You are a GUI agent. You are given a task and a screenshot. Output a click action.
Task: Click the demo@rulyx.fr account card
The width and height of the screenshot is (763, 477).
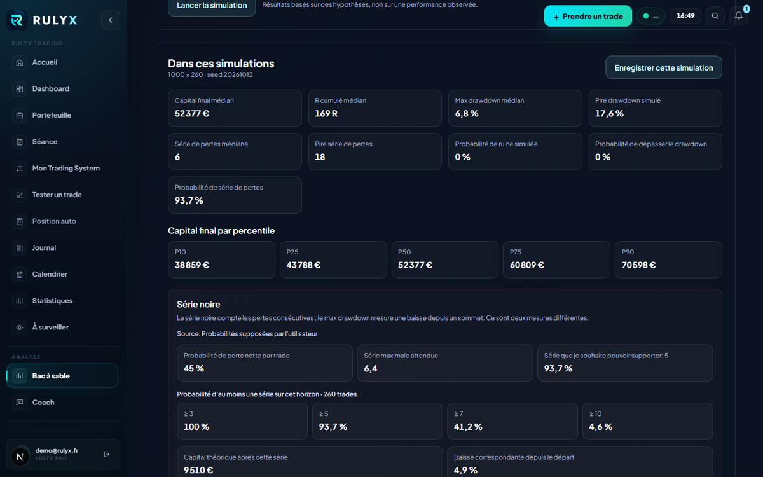(x=63, y=454)
